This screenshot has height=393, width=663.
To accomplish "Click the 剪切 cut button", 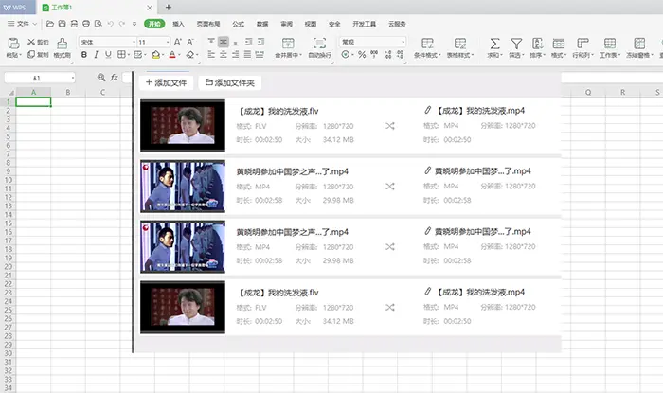I will click(x=38, y=42).
